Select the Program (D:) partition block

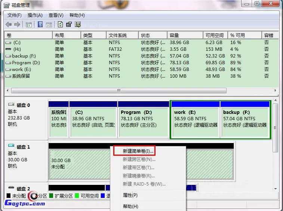coord(144,120)
